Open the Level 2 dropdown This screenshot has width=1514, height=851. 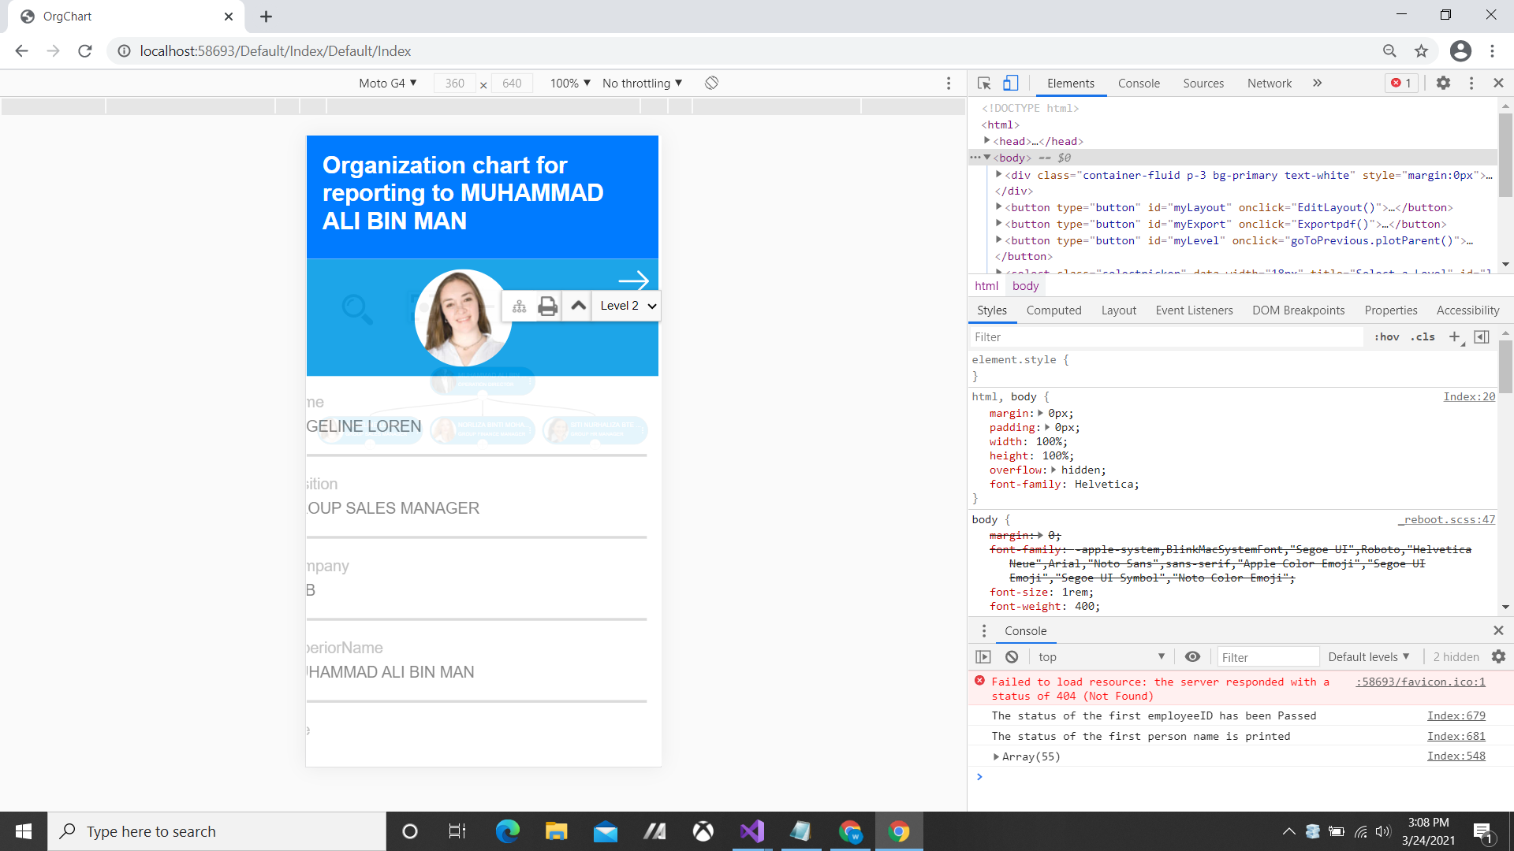click(x=628, y=306)
